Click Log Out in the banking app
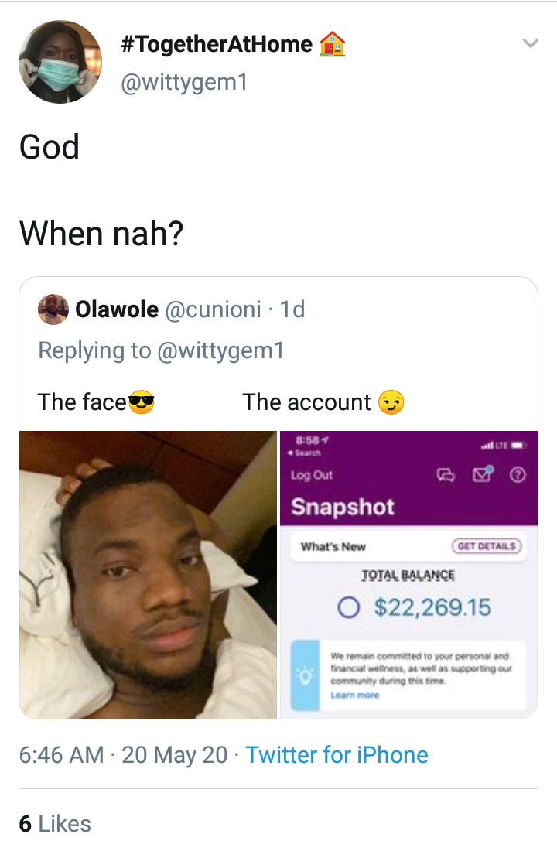Viewport: 557px width, 851px height. [312, 475]
